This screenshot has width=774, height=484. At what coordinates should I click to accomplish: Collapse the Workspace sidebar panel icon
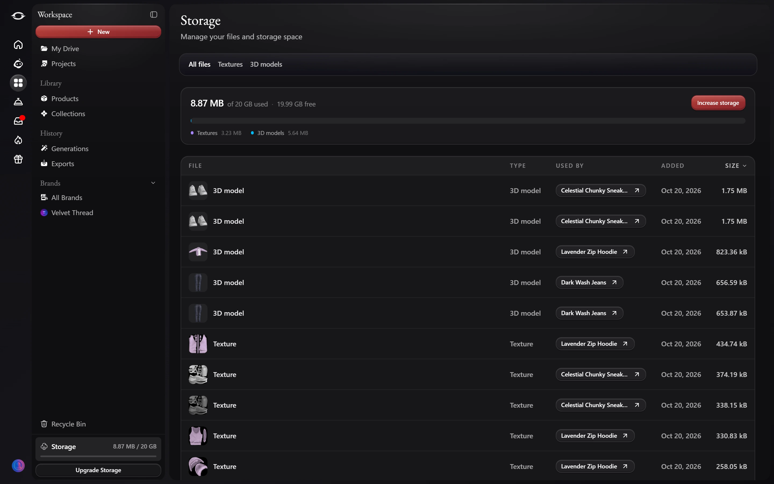(x=153, y=15)
